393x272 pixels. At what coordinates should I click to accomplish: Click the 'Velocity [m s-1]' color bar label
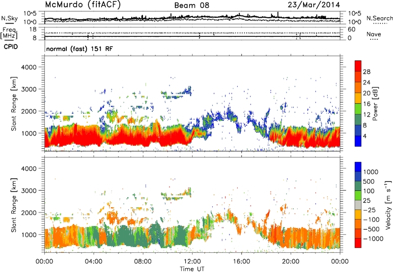[388, 205]
